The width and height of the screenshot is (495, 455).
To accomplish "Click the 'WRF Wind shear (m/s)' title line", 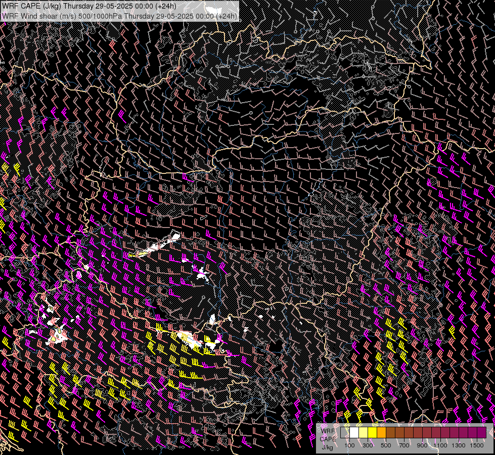I will point(119,16).
